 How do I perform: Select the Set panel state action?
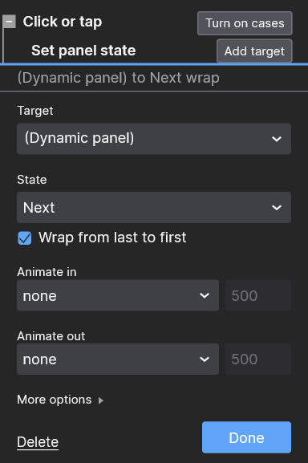click(83, 51)
